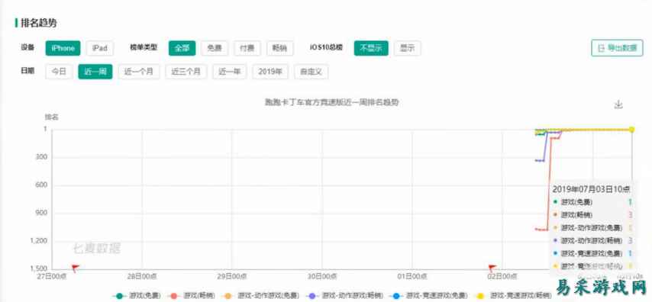
Task: Click chart title 跑跑卡丁车官方竞速版近一周排名趋势
Action: (x=331, y=102)
